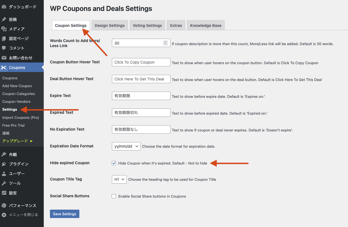Open the Expiration Date Format dropdown
348x227 pixels.
coord(126,146)
